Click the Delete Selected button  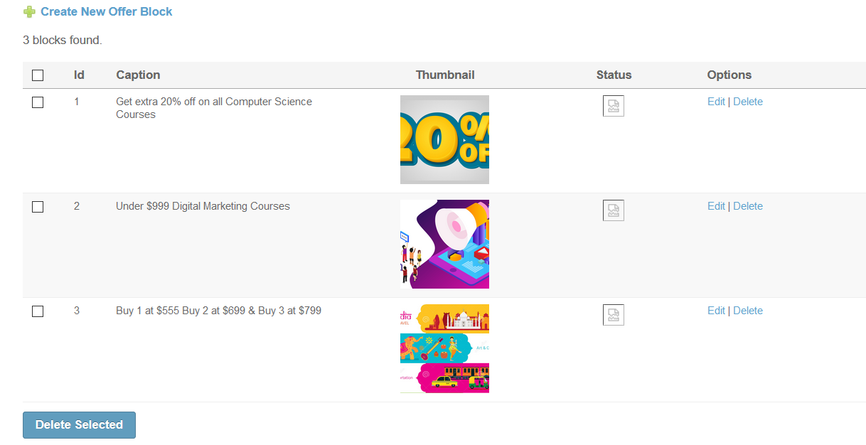(79, 425)
